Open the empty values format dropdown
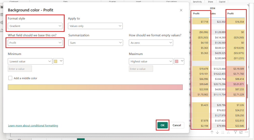 point(151,43)
